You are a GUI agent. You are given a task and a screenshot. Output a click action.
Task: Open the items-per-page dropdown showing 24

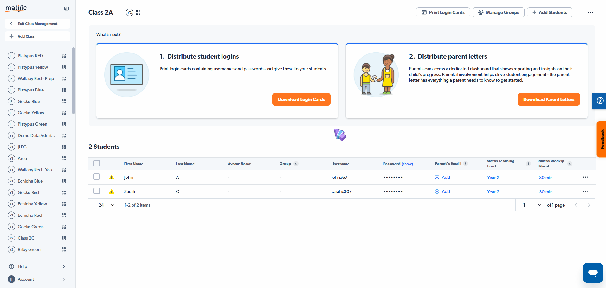coord(106,205)
